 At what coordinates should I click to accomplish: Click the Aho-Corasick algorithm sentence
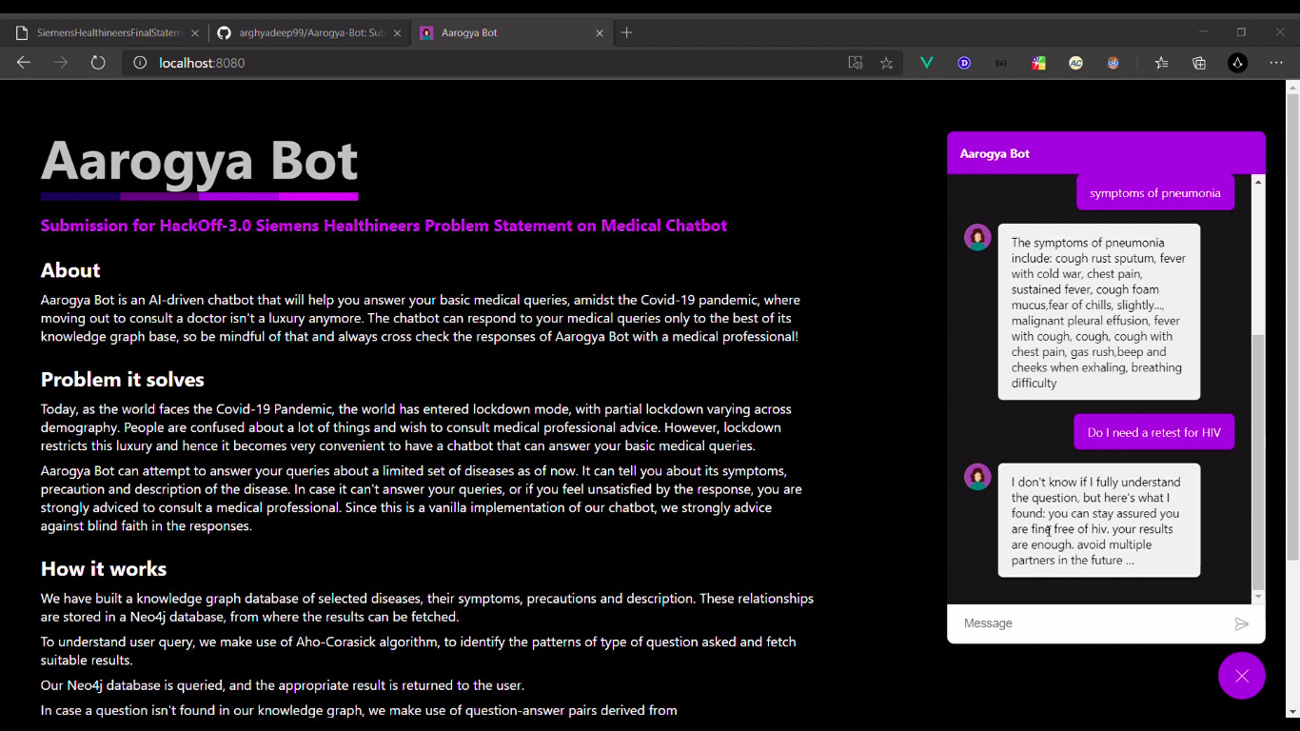point(419,651)
